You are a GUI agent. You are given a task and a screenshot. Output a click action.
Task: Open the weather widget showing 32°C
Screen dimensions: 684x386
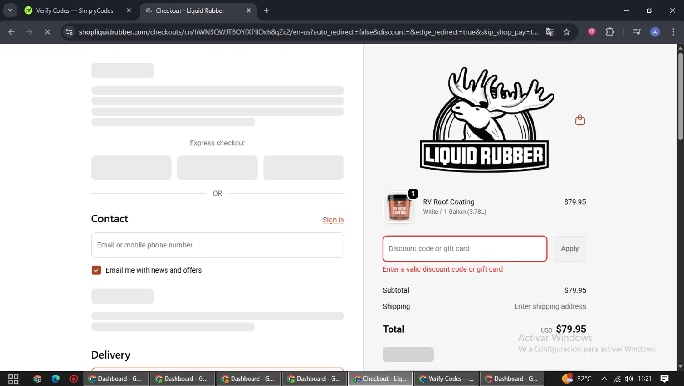(577, 379)
